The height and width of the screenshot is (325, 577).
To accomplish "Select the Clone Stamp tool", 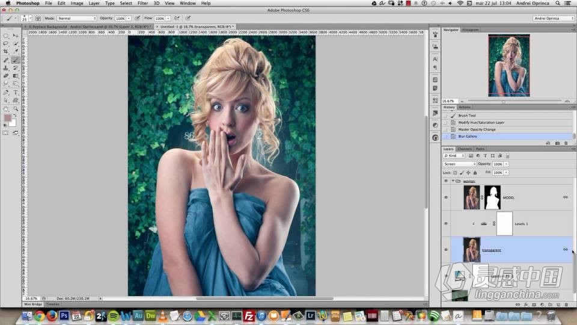I will pyautogui.click(x=6, y=68).
